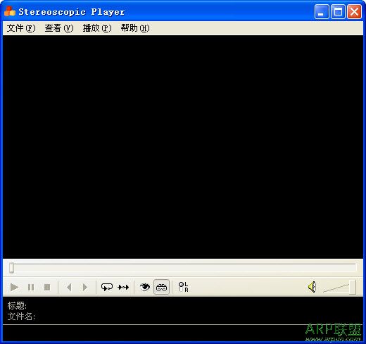Pause the video with the Pause button
Viewport: 366px width, 344px height.
pos(31,287)
